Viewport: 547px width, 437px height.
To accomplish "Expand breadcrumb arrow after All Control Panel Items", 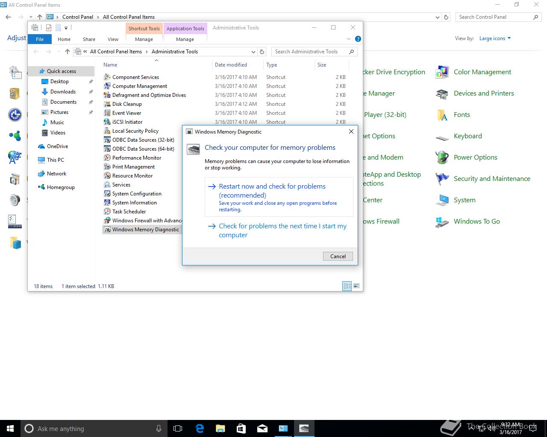I will [x=147, y=52].
